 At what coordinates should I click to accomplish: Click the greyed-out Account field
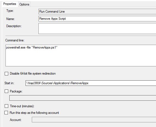coord(94,120)
